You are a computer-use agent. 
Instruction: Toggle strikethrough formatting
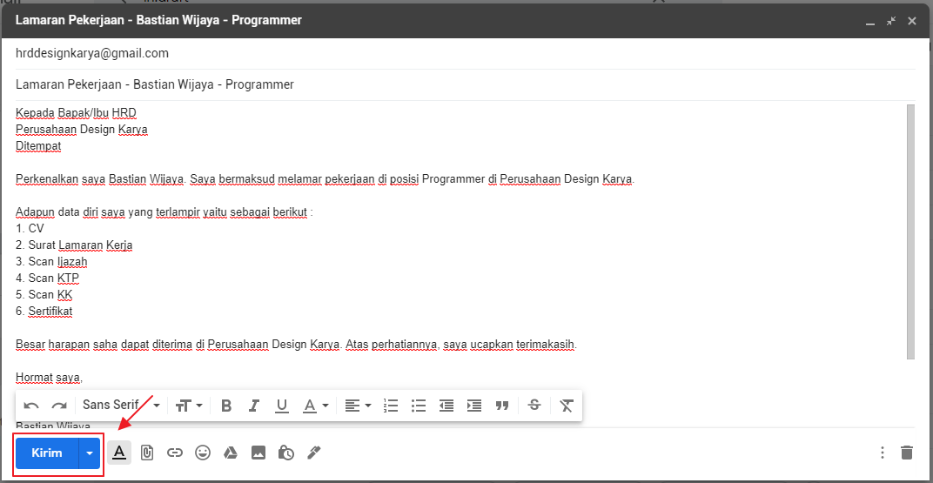tap(534, 406)
